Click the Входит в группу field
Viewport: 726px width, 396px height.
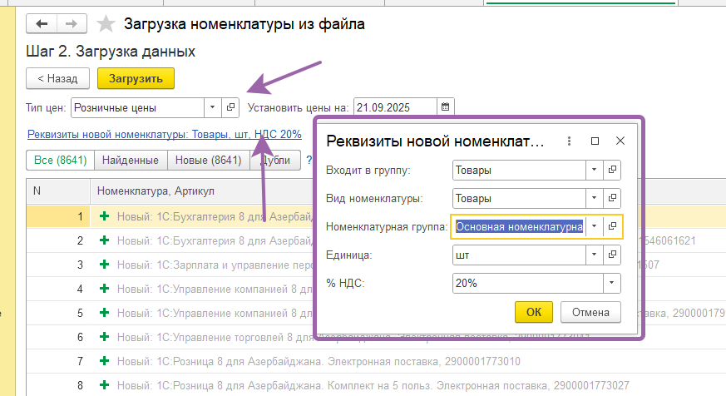519,170
